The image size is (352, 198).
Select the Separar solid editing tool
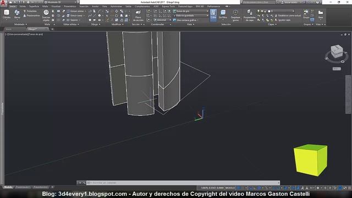pyautogui.click(x=72, y=20)
